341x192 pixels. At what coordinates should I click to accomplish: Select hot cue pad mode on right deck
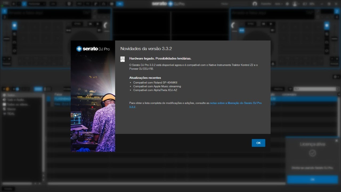327,26
